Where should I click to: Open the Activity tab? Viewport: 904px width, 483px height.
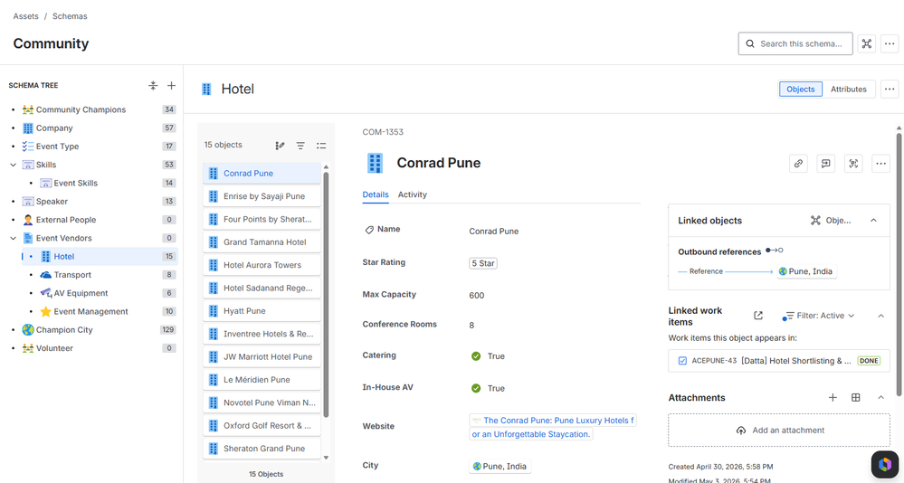[413, 194]
